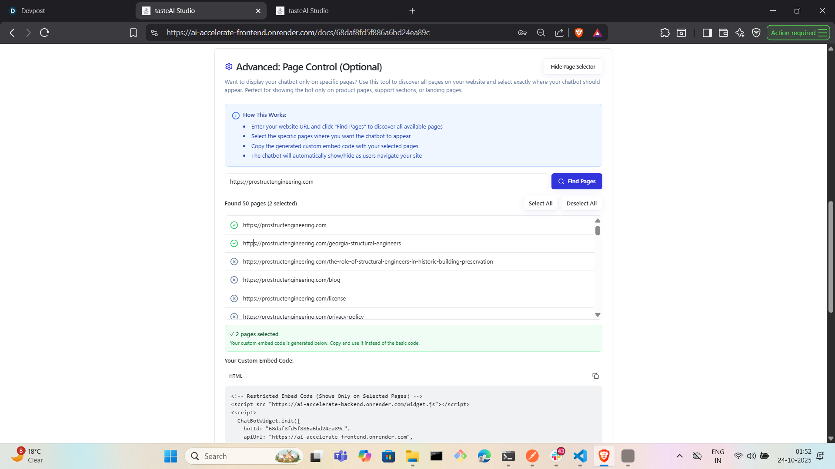
Task: Reload the current page
Action: click(x=44, y=33)
